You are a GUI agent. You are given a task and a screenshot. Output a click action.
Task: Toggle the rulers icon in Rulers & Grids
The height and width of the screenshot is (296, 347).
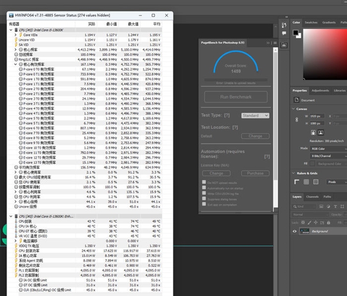pos(296,182)
